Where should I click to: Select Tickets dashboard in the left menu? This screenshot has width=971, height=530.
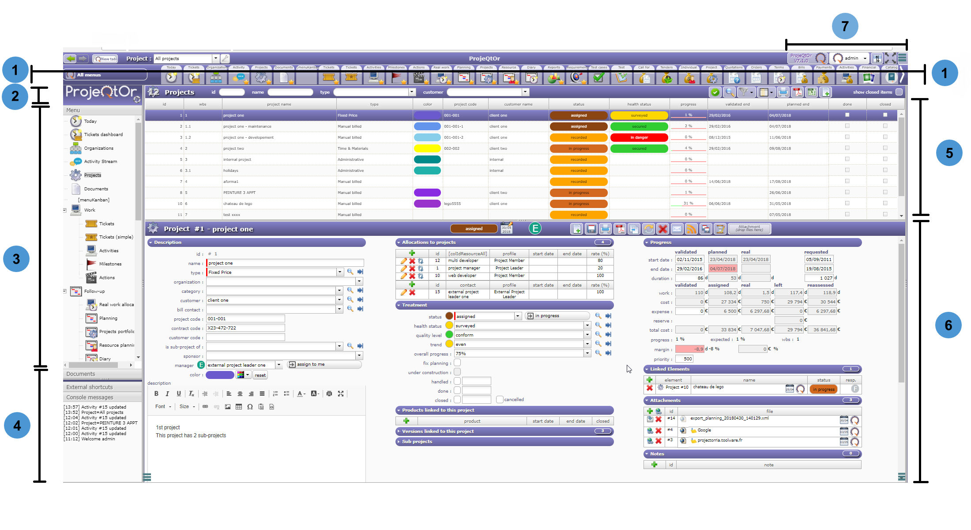(x=103, y=134)
